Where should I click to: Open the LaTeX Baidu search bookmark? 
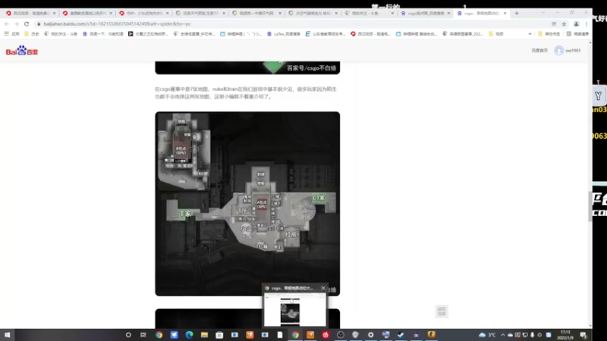pos(284,34)
